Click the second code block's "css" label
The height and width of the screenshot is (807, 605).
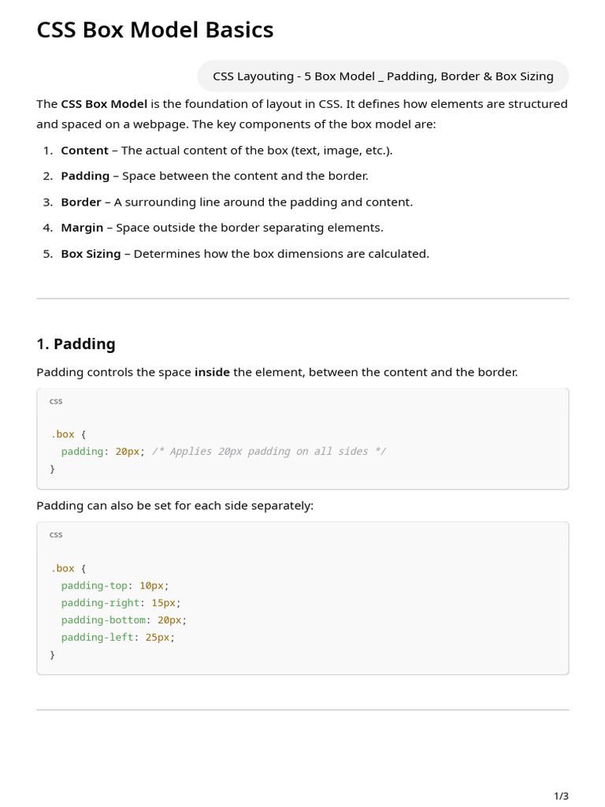[x=56, y=534]
